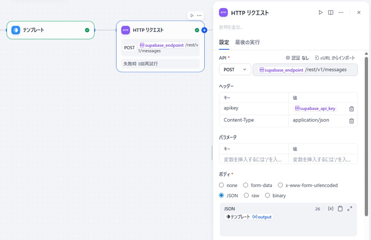Open panel more options ellipsis menu

click(341, 13)
